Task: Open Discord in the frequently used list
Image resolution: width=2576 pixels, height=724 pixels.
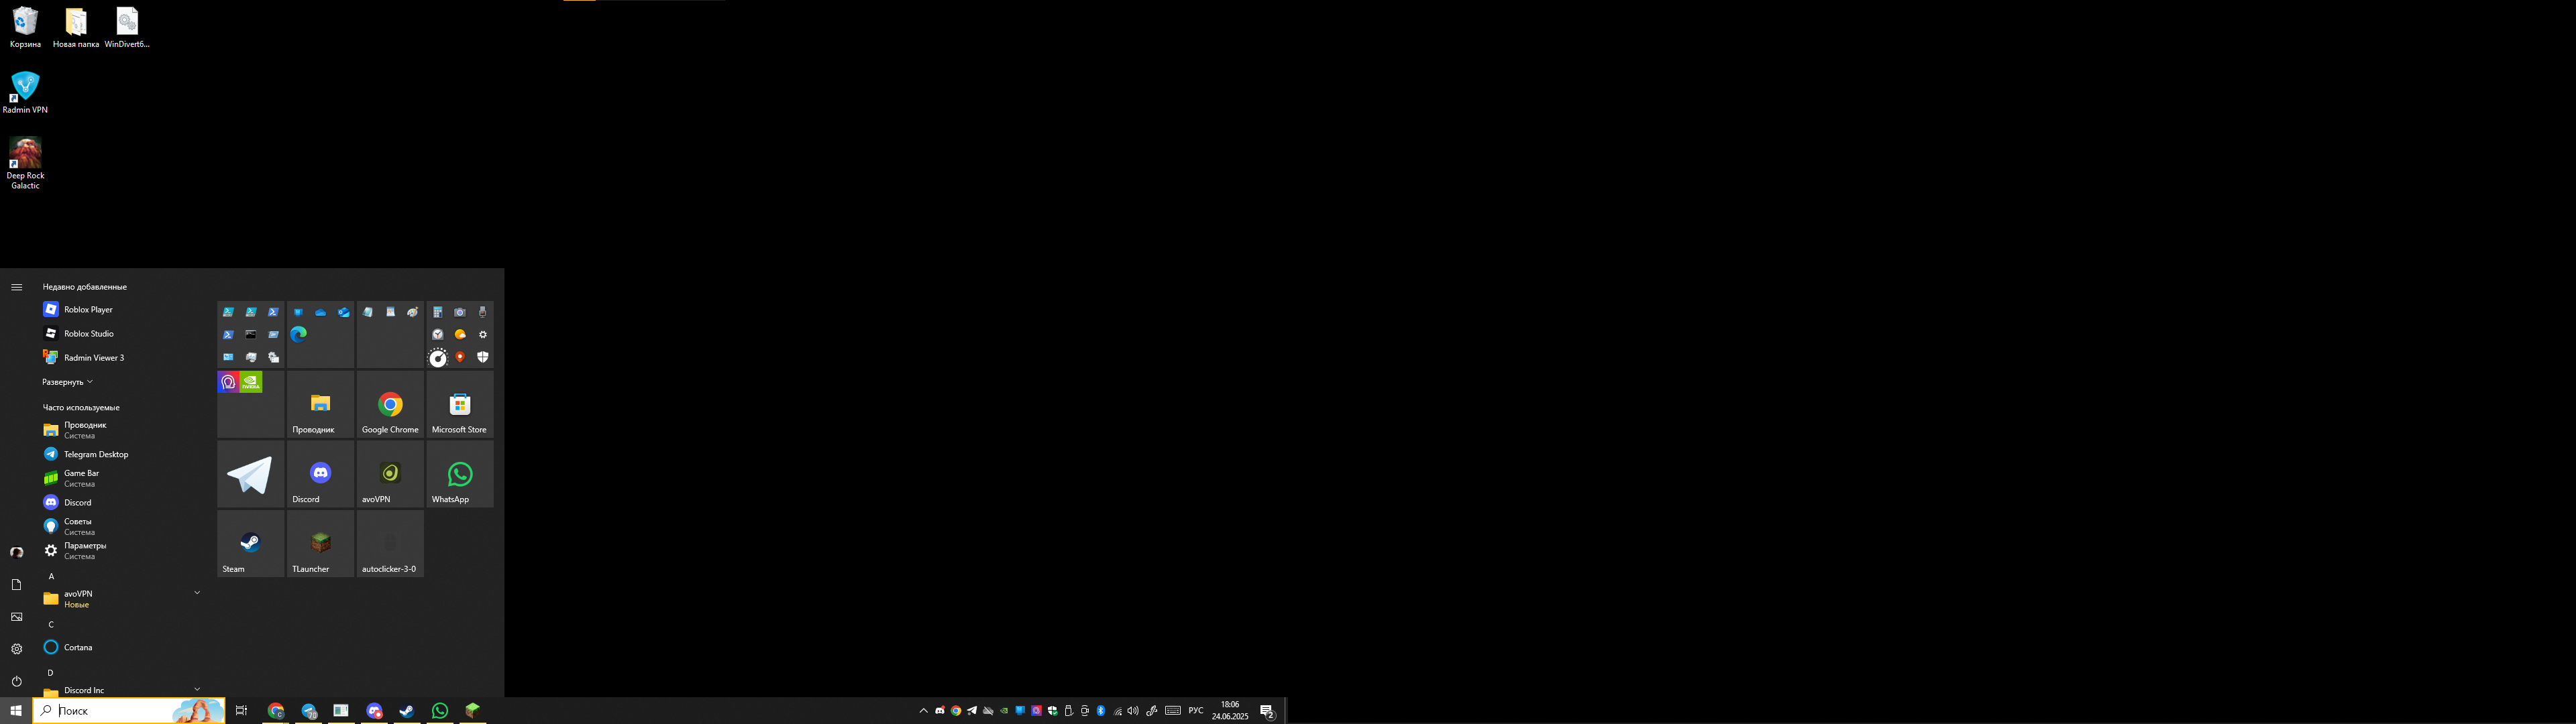Action: coord(120,502)
